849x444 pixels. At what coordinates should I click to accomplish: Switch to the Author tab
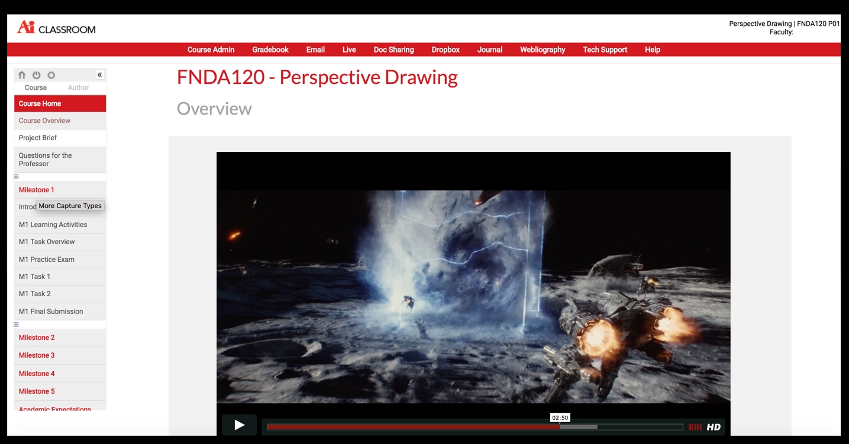[x=78, y=87]
